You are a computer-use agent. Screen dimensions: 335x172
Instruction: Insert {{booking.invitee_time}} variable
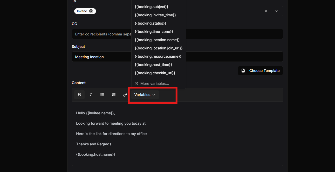click(155, 15)
